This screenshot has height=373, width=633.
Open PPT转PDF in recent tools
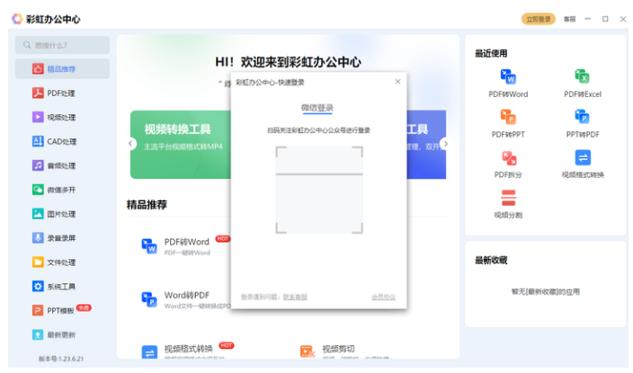pyautogui.click(x=582, y=124)
